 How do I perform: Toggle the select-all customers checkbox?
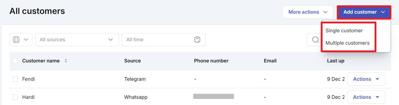[x=15, y=61]
